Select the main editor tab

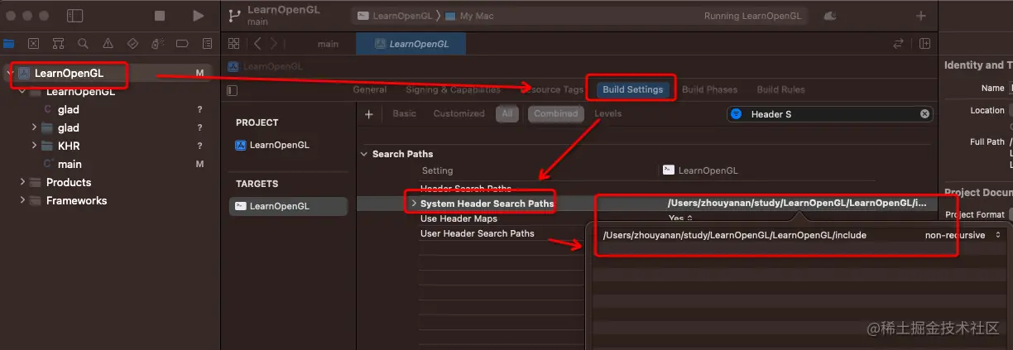tap(328, 44)
